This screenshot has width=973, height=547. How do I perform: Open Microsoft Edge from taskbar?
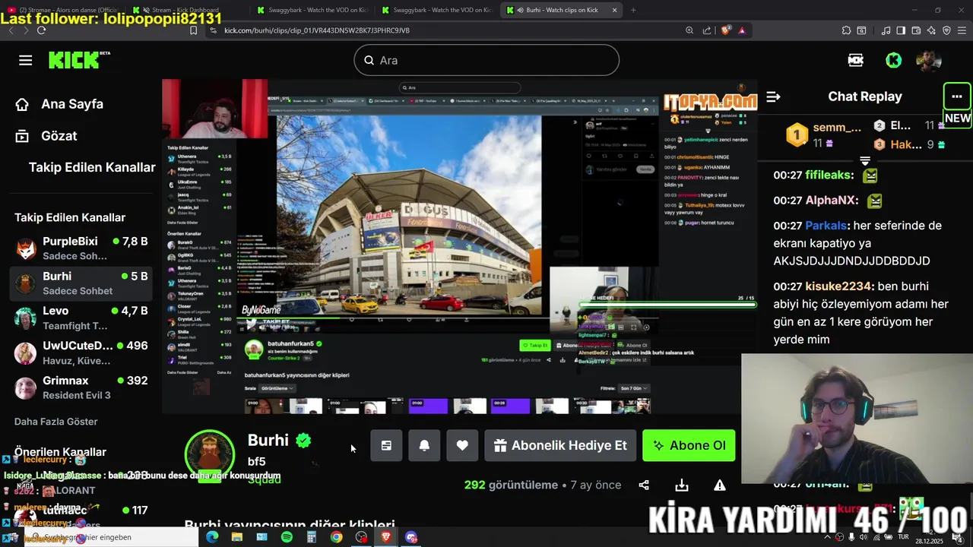point(212,537)
